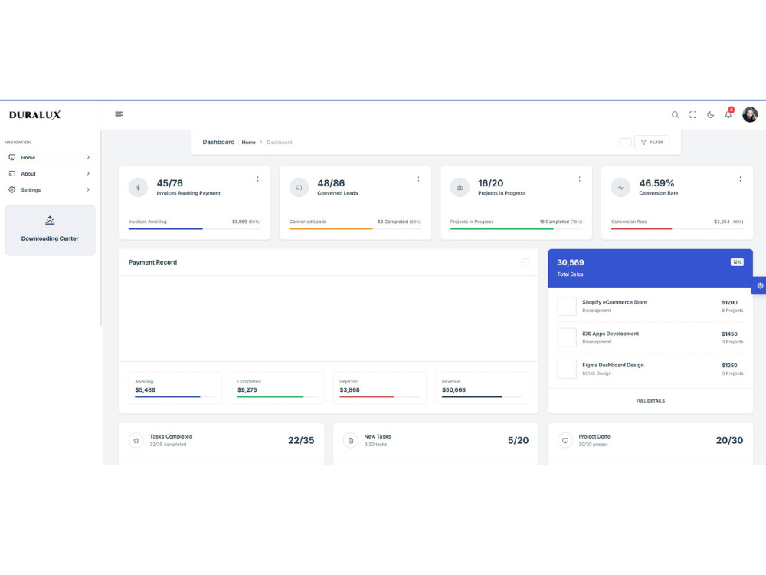Click the DURALUX logo

(34, 115)
